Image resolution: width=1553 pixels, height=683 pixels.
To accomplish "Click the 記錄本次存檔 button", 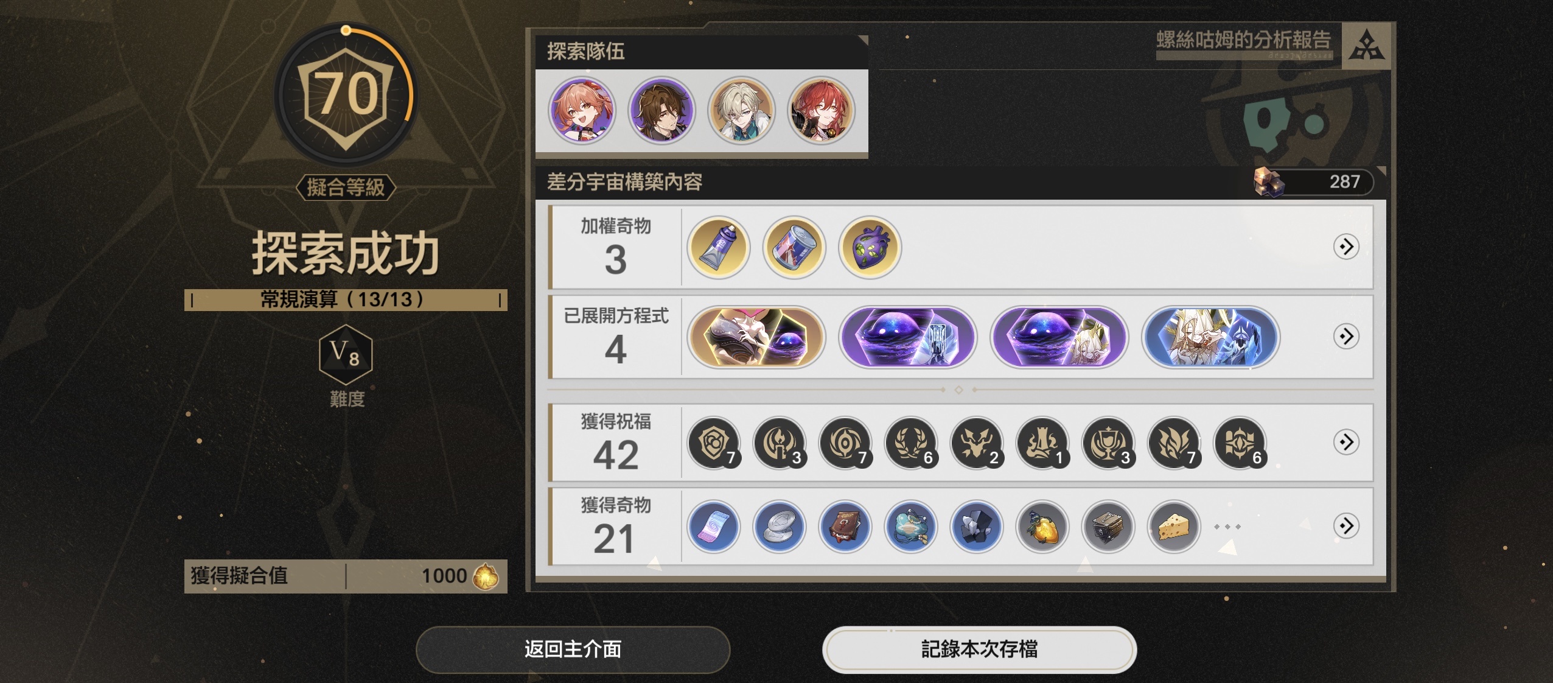I will 979,650.
